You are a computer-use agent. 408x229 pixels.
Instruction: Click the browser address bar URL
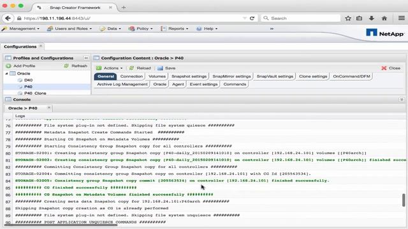tap(57, 18)
